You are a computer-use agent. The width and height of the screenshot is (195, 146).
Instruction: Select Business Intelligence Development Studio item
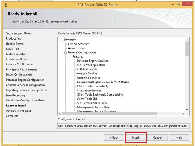pos(103,82)
